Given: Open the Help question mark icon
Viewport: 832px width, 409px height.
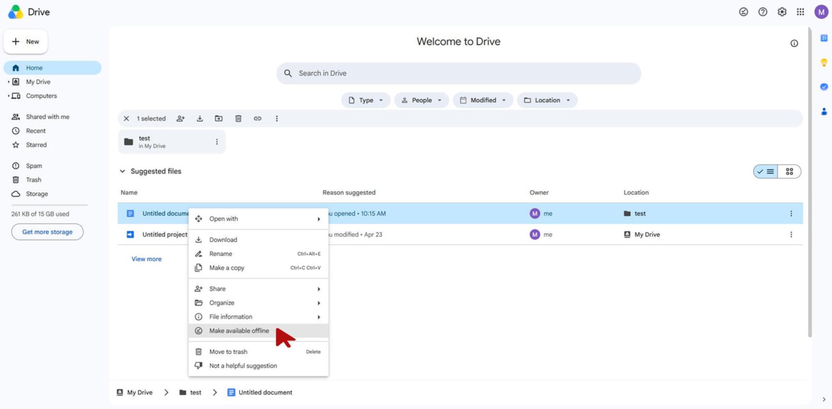Looking at the screenshot, I should [763, 12].
